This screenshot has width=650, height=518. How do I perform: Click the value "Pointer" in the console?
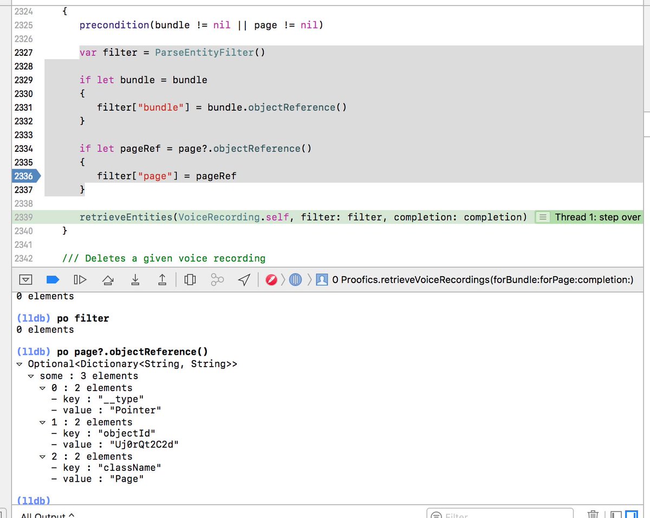coord(135,411)
